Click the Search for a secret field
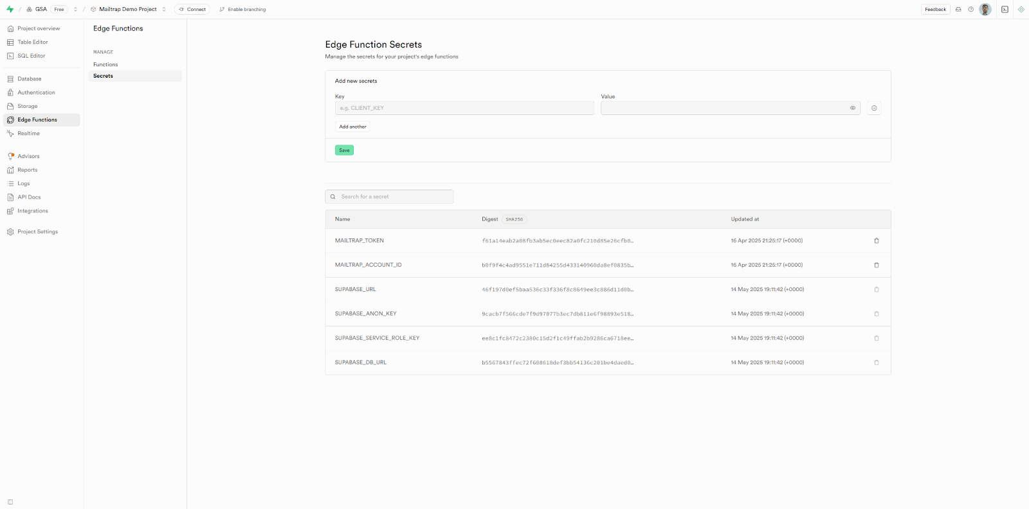 coord(389,197)
